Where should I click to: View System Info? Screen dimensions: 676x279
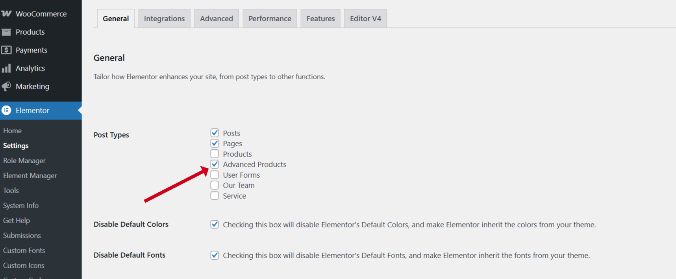[20, 205]
